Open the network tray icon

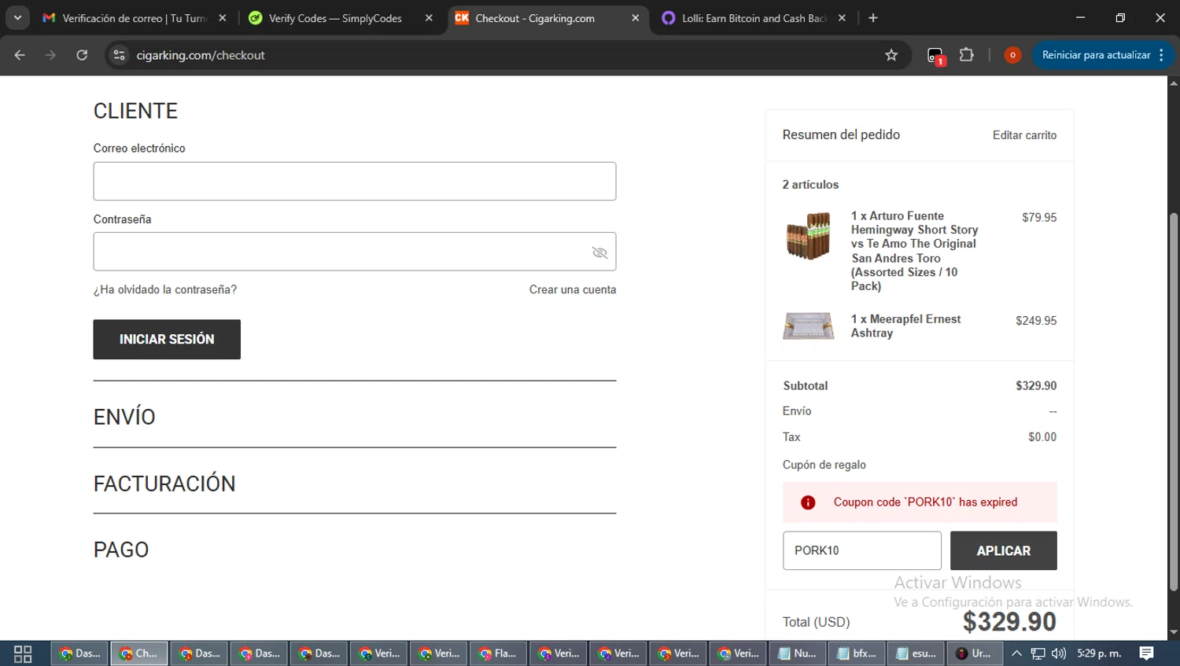click(x=1038, y=653)
